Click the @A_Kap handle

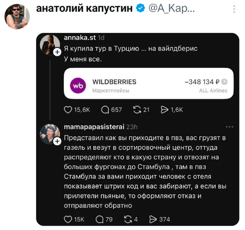[x=171, y=8]
